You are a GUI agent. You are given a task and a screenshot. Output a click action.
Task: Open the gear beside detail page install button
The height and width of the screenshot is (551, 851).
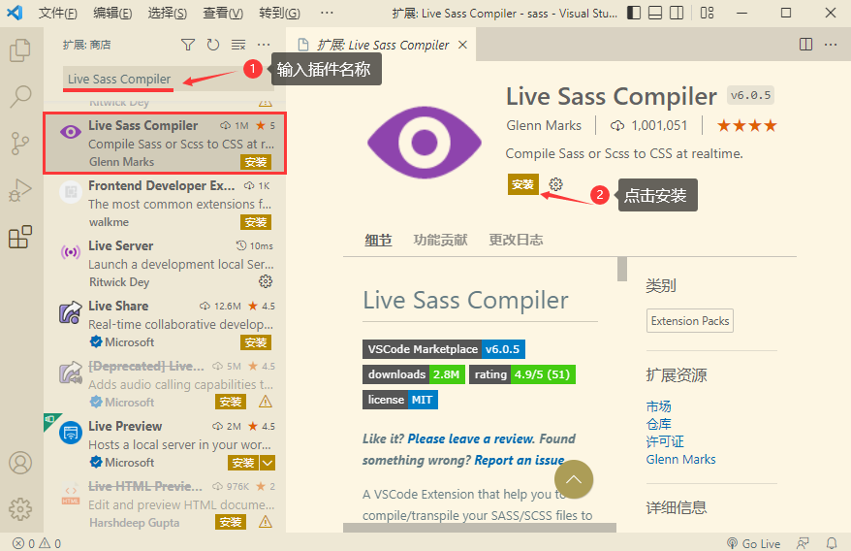tap(555, 184)
